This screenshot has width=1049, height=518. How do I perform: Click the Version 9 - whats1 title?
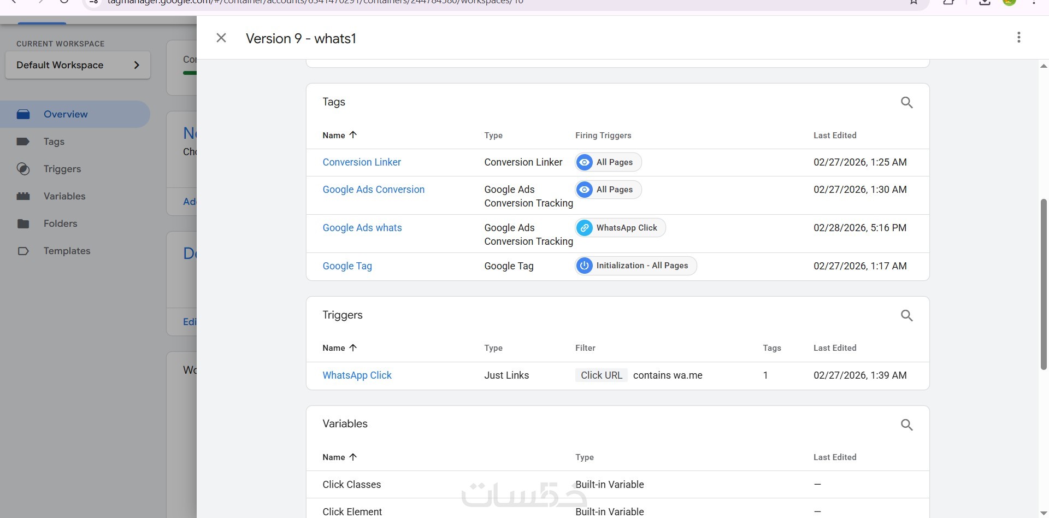click(301, 38)
